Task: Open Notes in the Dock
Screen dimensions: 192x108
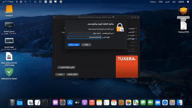Action: click(99, 103)
